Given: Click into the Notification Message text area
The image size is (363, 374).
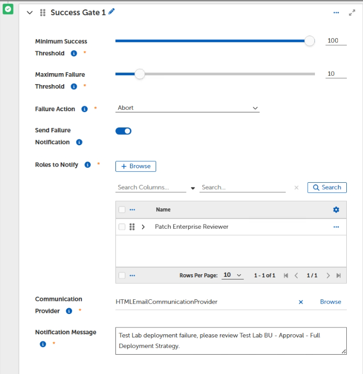Looking at the screenshot, I should click(231, 341).
